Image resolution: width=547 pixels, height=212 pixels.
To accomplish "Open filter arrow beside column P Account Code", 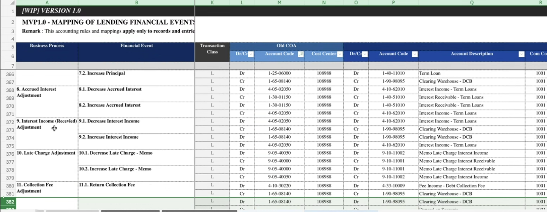I will click(414, 54).
